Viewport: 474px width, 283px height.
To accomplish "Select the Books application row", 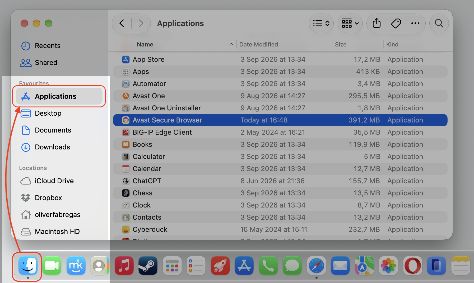I will pos(280,144).
